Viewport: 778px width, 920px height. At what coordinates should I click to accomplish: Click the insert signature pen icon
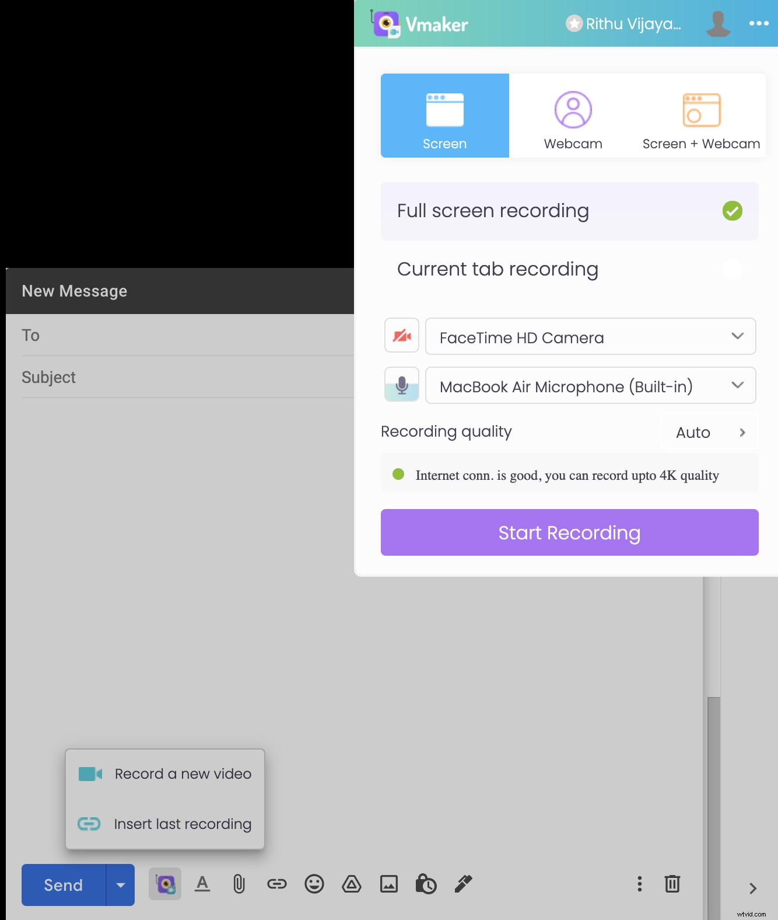[464, 884]
